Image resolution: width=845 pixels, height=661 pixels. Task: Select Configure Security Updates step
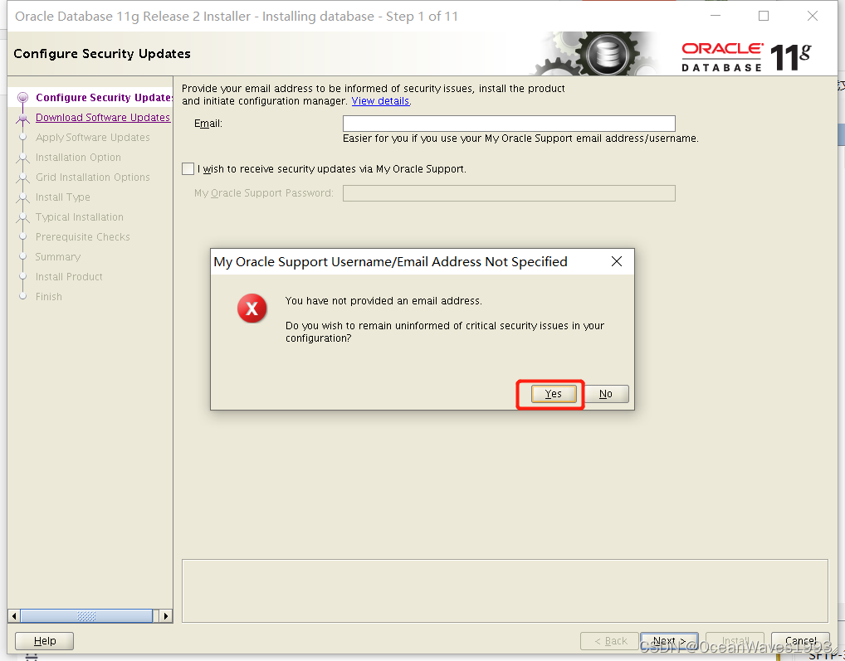[x=104, y=97]
